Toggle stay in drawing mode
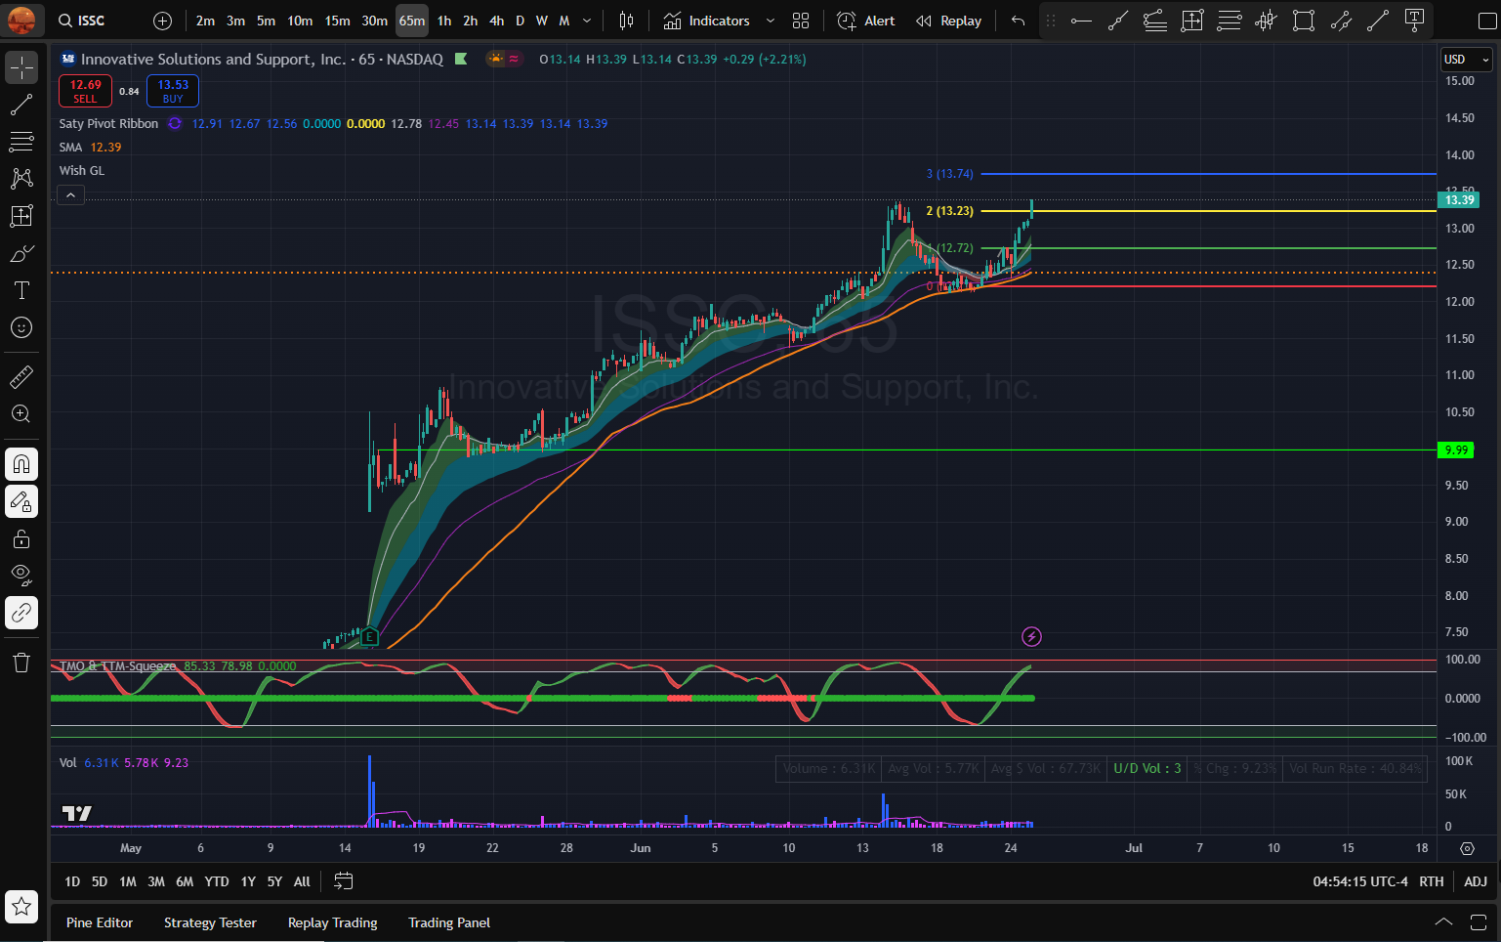The width and height of the screenshot is (1501, 942). [21, 501]
